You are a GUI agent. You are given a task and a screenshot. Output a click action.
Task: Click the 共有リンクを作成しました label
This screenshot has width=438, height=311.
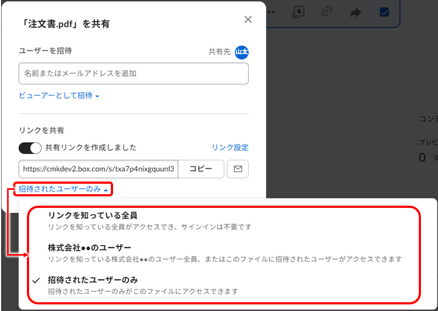tap(91, 148)
